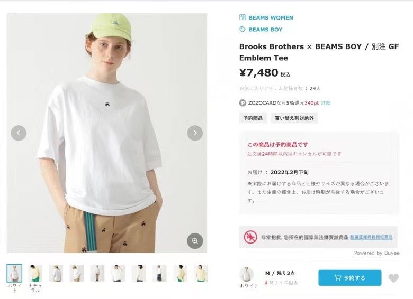The width and height of the screenshot is (413, 299).
Task: Click the unavailable-purchase warning icon
Action: pyautogui.click(x=250, y=237)
